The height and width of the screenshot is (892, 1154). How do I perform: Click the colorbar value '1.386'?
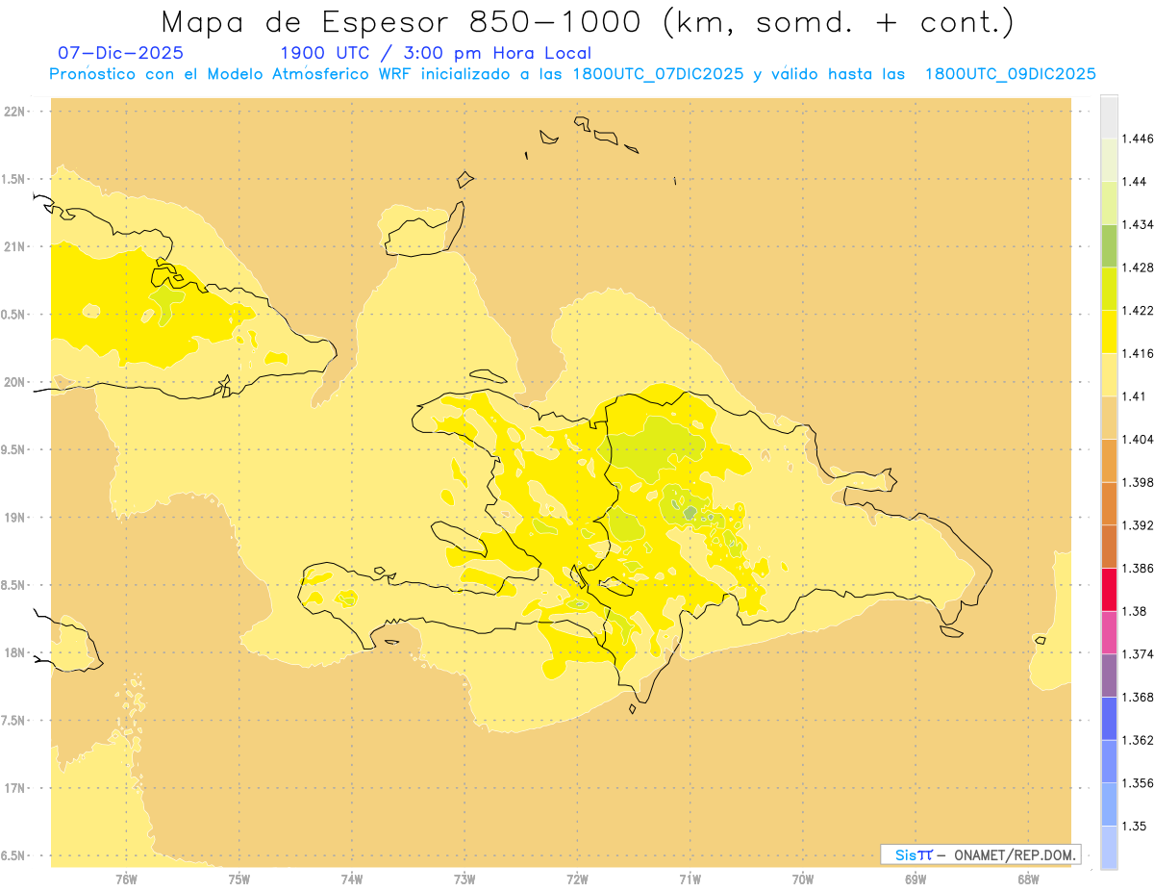coord(1137,568)
